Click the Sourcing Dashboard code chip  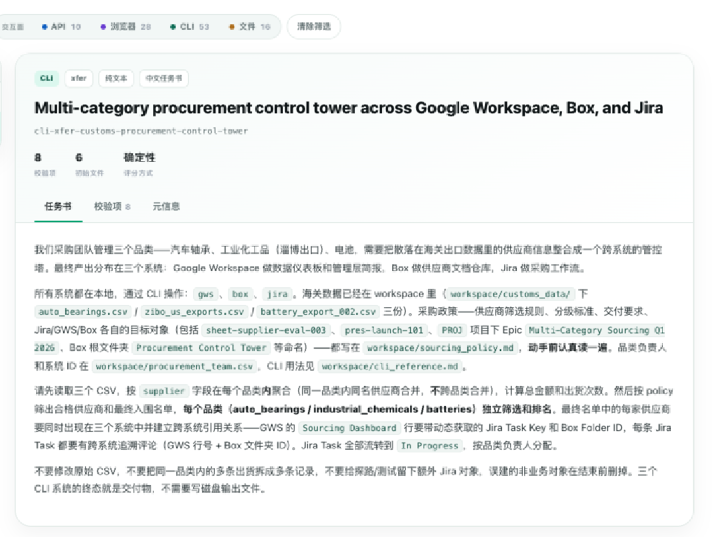(349, 428)
